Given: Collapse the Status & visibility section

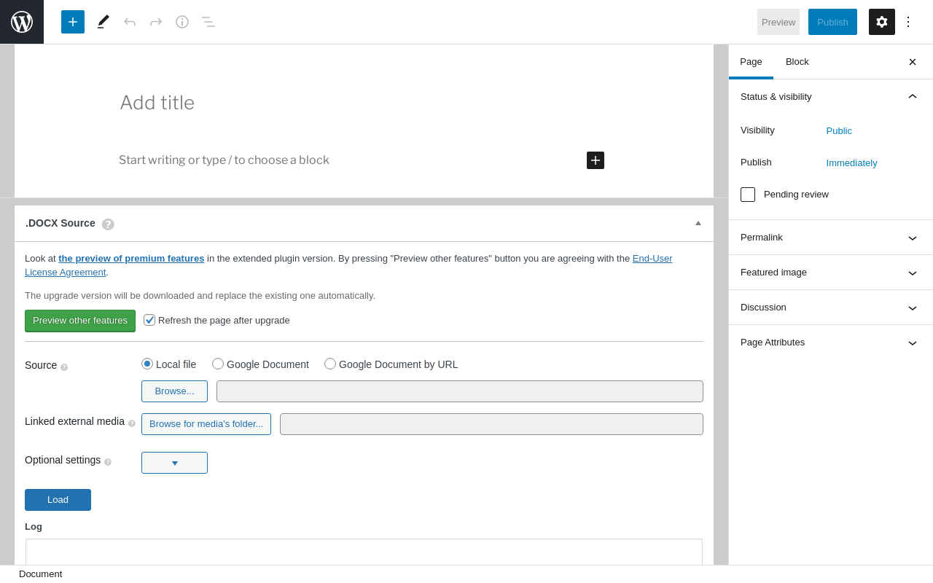Looking at the screenshot, I should point(831,96).
